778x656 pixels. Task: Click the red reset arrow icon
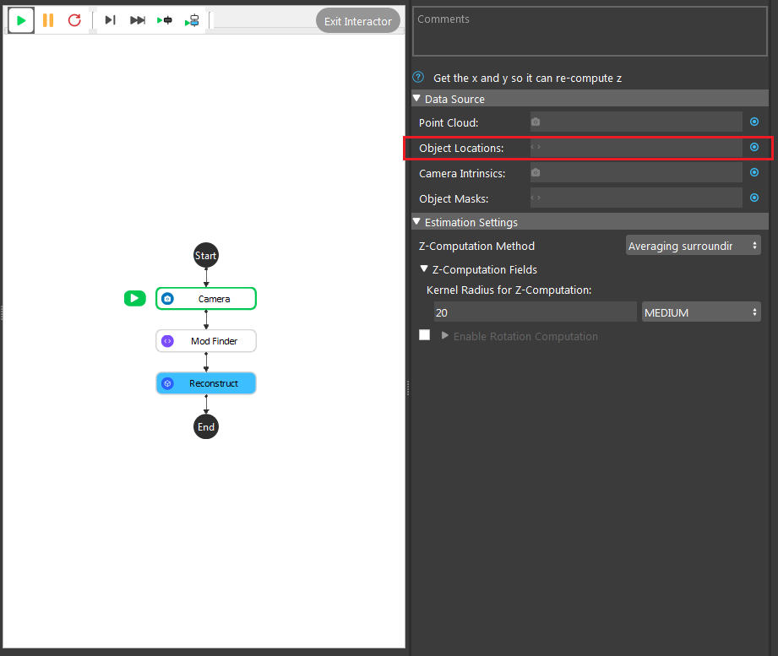74,20
